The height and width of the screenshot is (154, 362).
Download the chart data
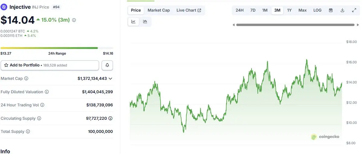tap(342, 10)
